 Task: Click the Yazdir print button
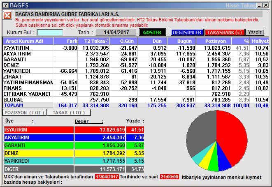[x=255, y=32]
